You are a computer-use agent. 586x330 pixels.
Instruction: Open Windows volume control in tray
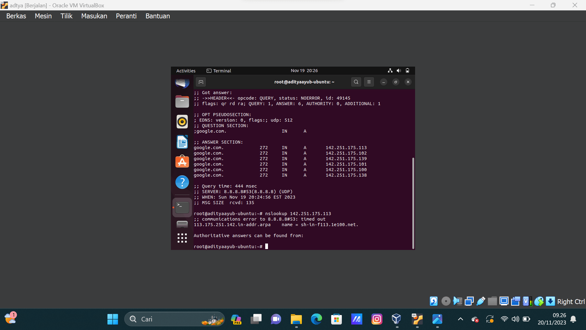515,319
